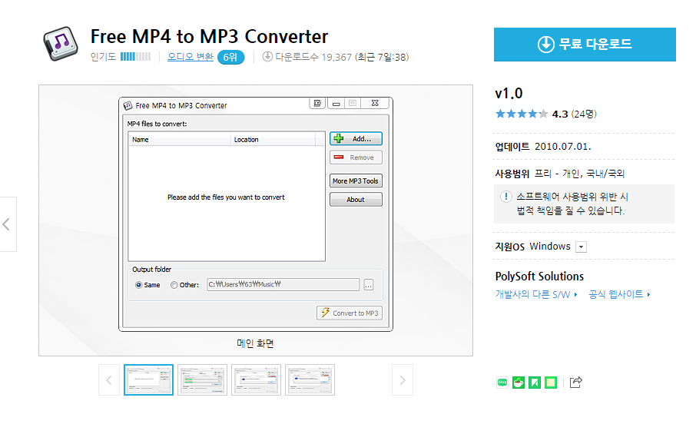Screen dimensions: 696x434
Task: Click the Remove button with red minus
Action: [356, 157]
